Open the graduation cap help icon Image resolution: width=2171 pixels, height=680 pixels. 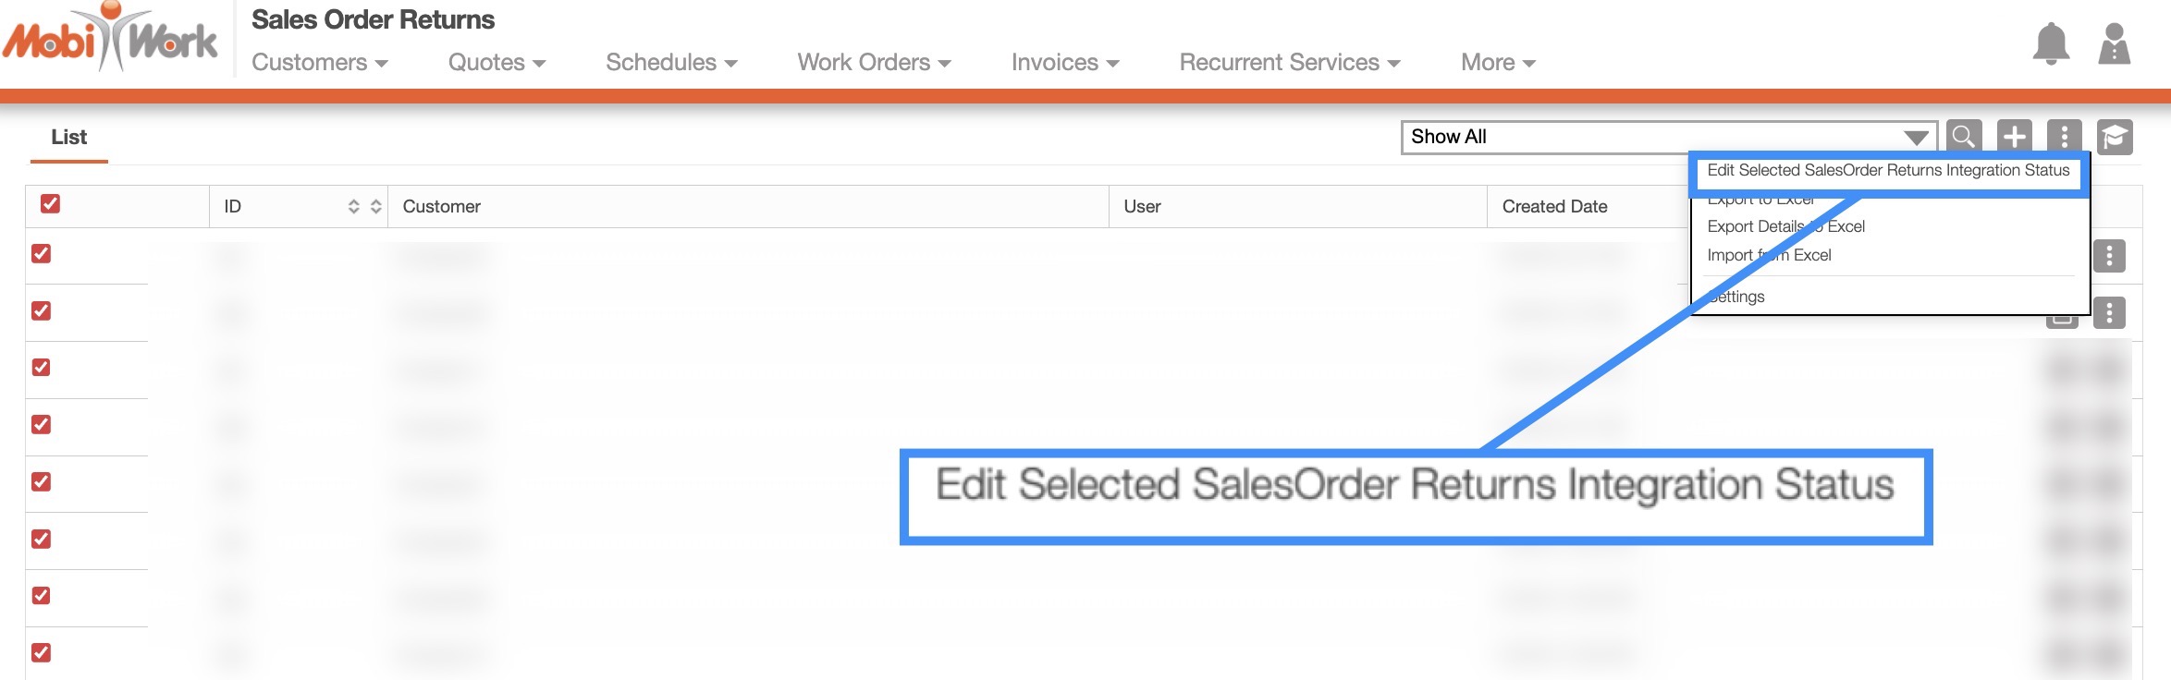[x=2114, y=137]
